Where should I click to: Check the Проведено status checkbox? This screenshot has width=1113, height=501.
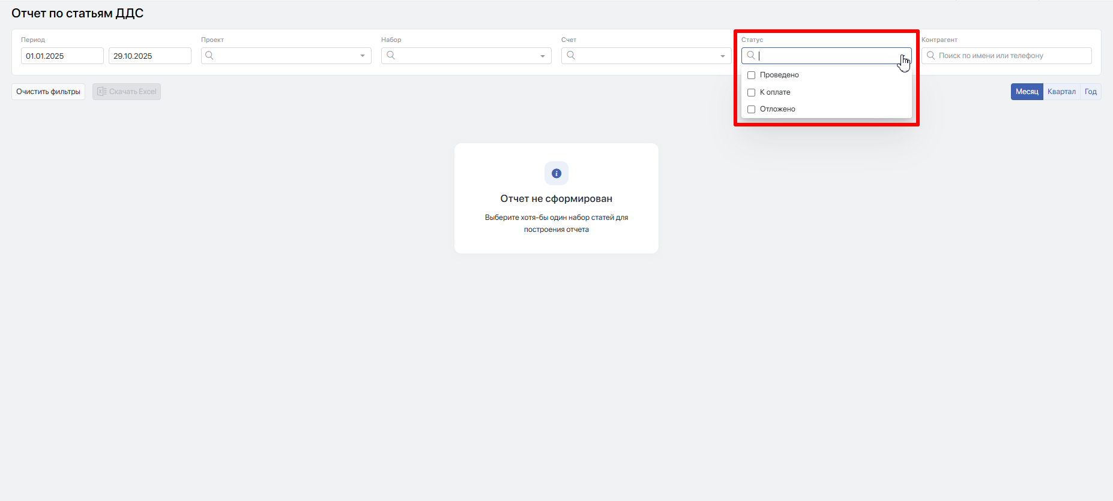click(751, 76)
